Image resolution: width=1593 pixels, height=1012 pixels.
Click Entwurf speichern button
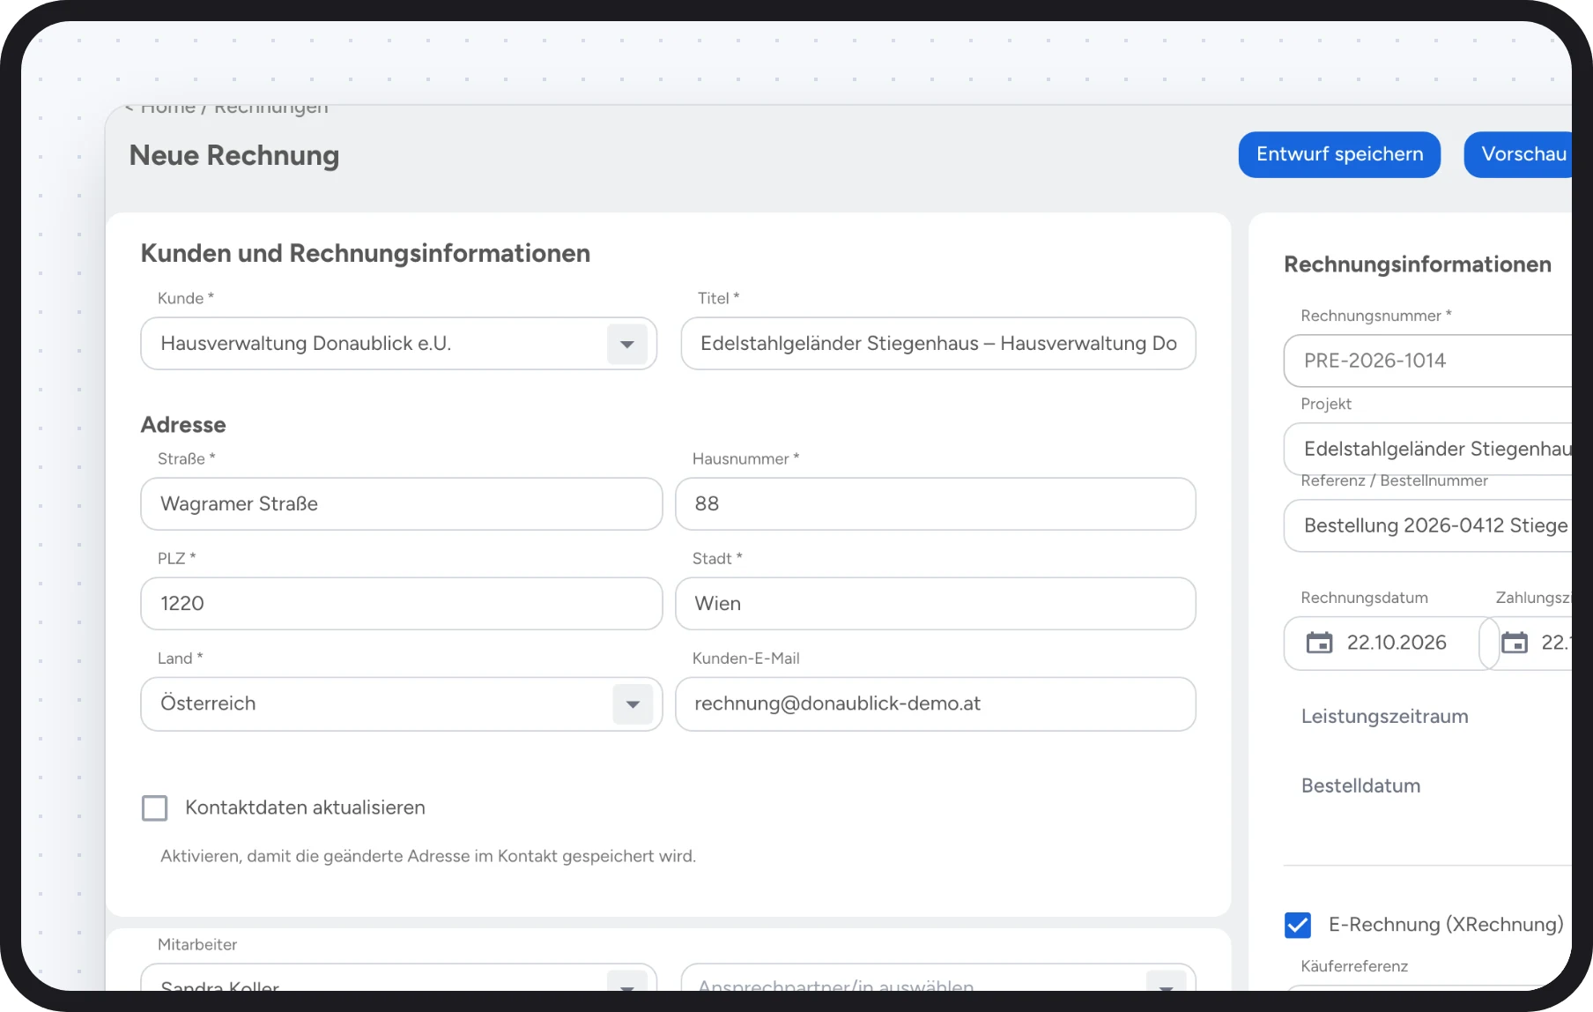pos(1339,154)
